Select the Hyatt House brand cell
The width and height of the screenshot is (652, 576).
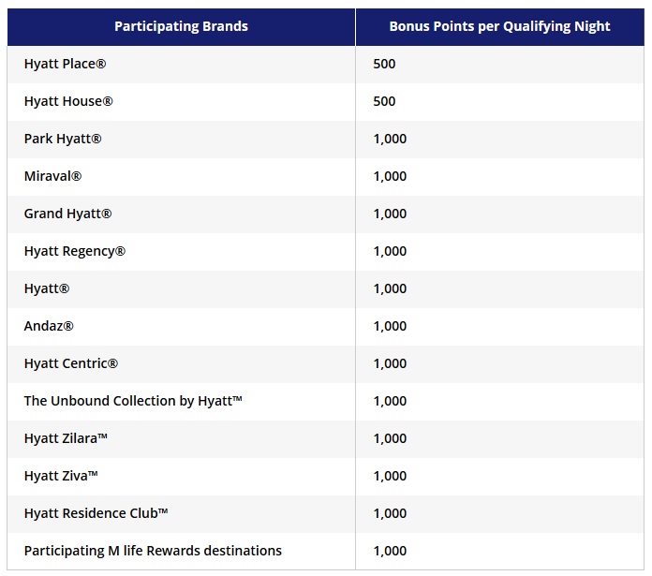[x=68, y=101]
